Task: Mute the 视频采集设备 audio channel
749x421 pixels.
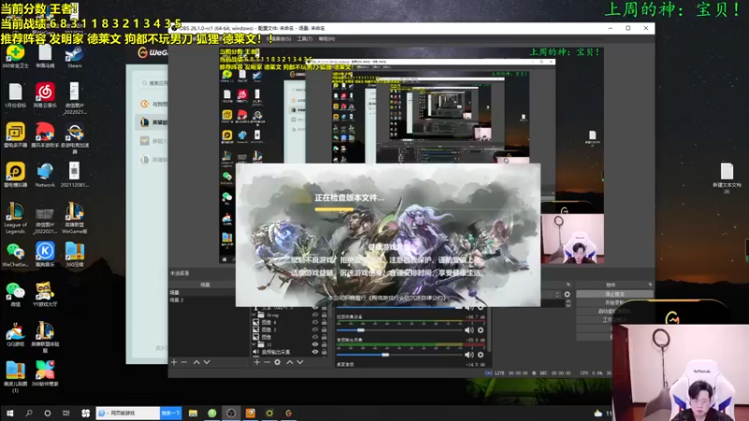Action: point(469,330)
